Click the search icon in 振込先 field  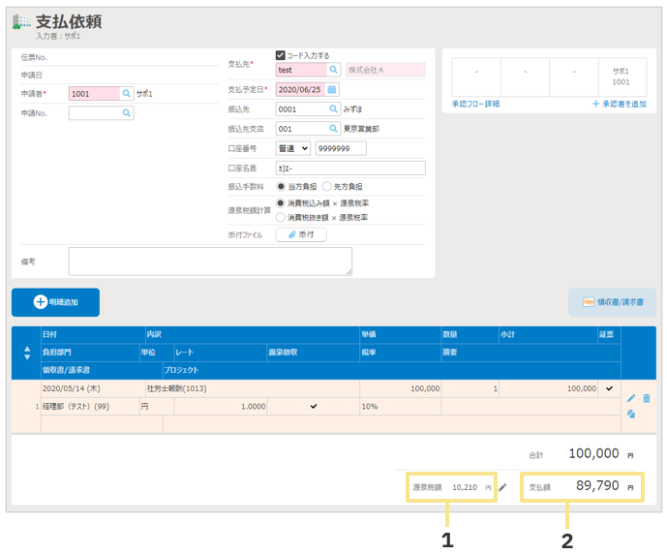(x=333, y=109)
